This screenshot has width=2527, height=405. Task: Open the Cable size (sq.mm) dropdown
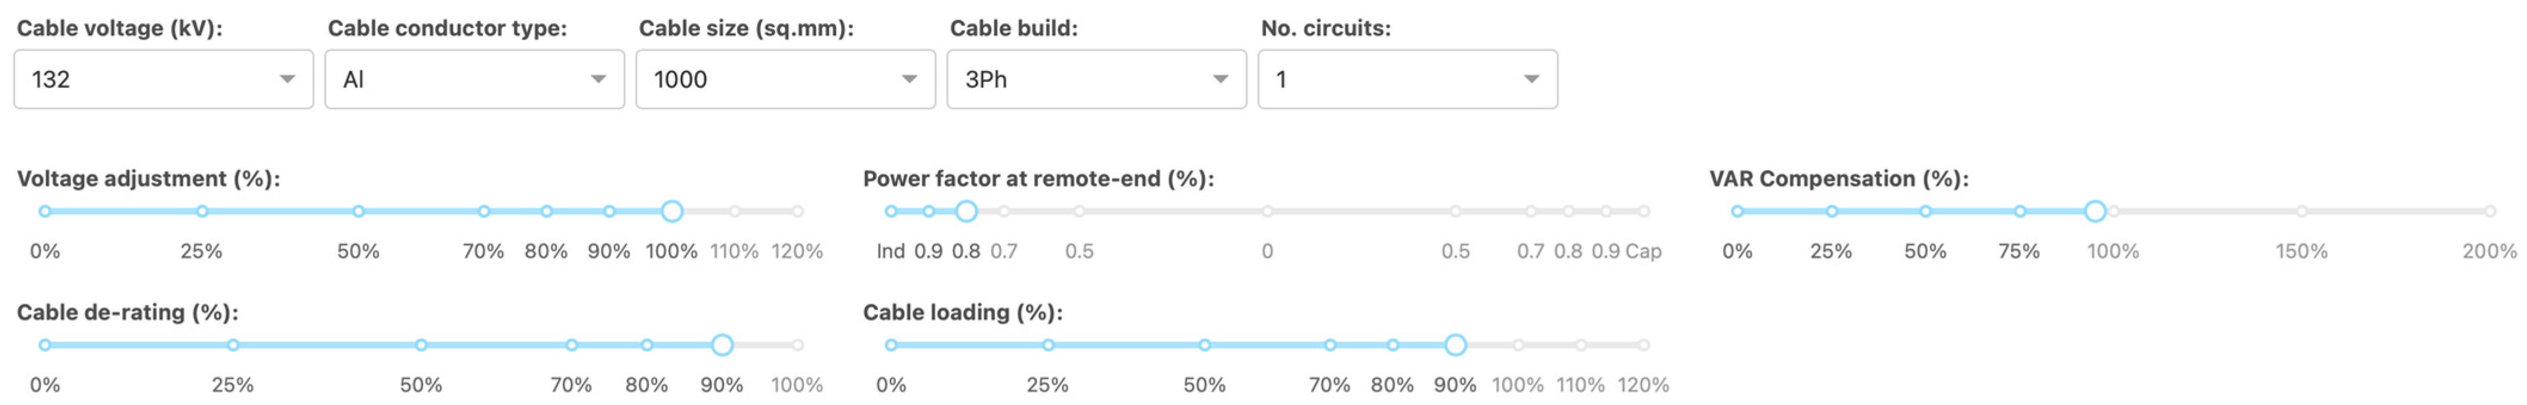[x=785, y=79]
